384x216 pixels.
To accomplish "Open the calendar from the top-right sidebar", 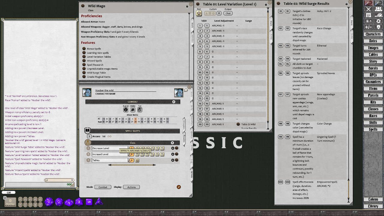I will tap(368, 15).
